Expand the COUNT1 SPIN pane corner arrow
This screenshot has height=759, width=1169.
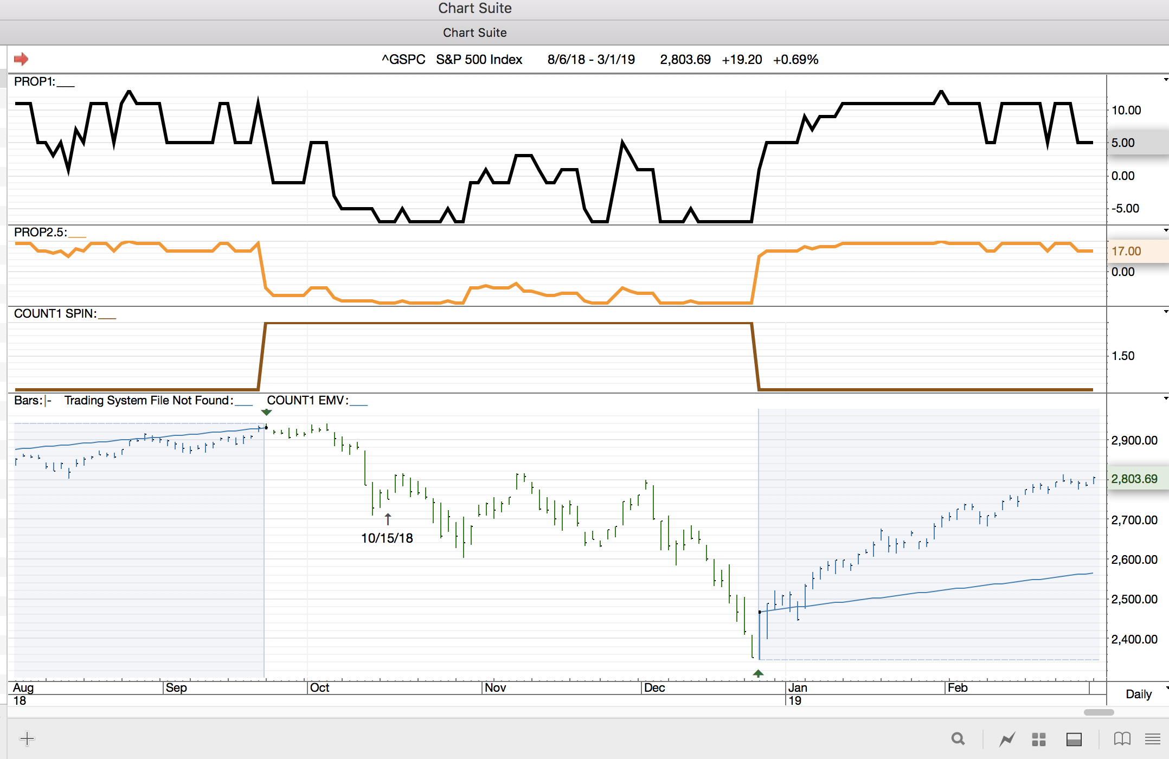(x=1165, y=312)
